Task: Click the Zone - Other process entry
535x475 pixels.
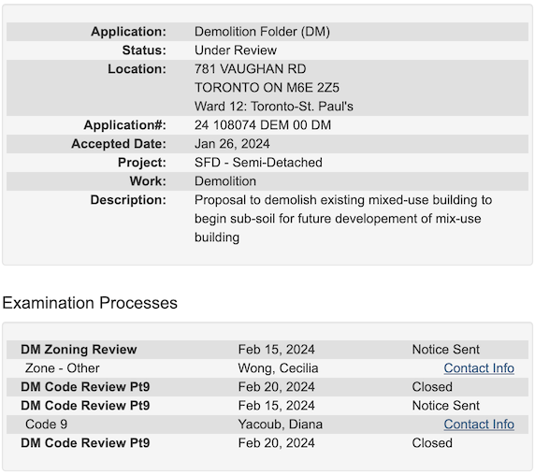Action: pyautogui.click(x=62, y=368)
